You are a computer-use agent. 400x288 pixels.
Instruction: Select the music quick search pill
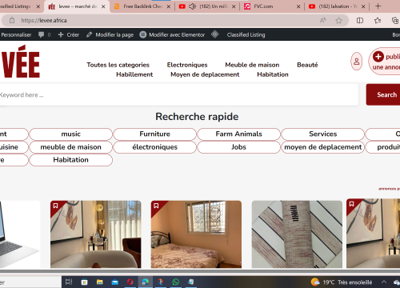coord(71,134)
